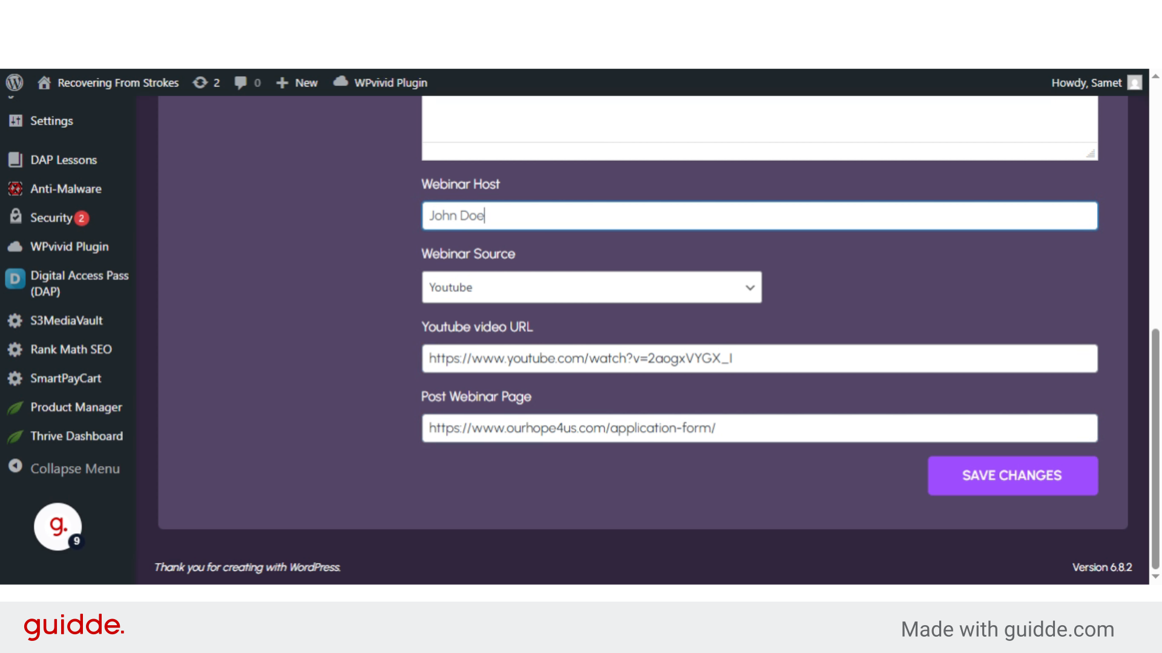Viewport: 1162px width, 653px height.
Task: Click inside the large text area above Webinar Host
Action: (760, 119)
